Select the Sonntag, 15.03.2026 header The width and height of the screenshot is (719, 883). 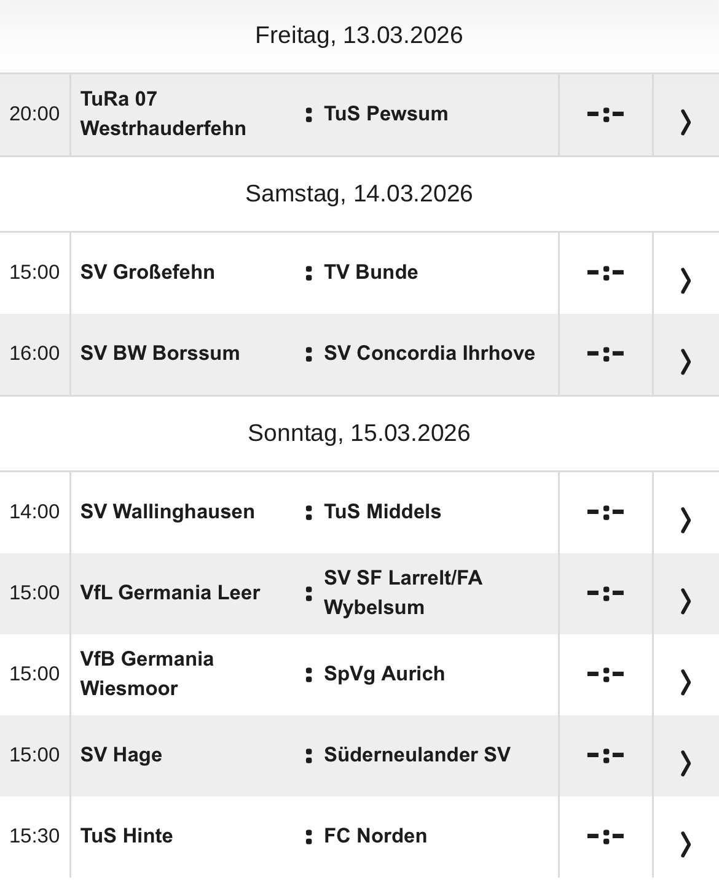pos(359,433)
